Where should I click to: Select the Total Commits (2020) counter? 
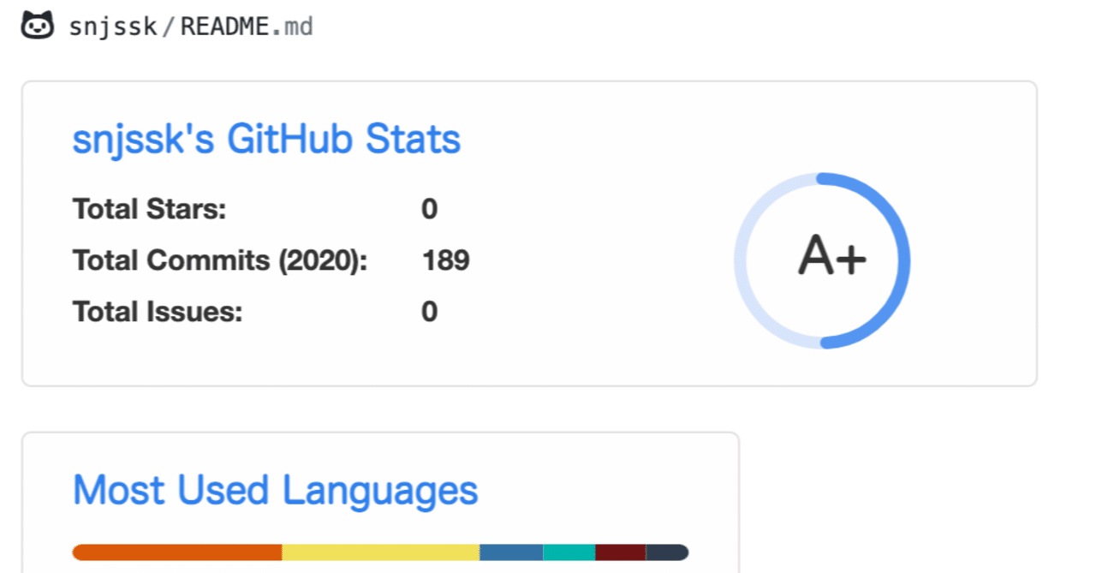pyautogui.click(x=446, y=260)
